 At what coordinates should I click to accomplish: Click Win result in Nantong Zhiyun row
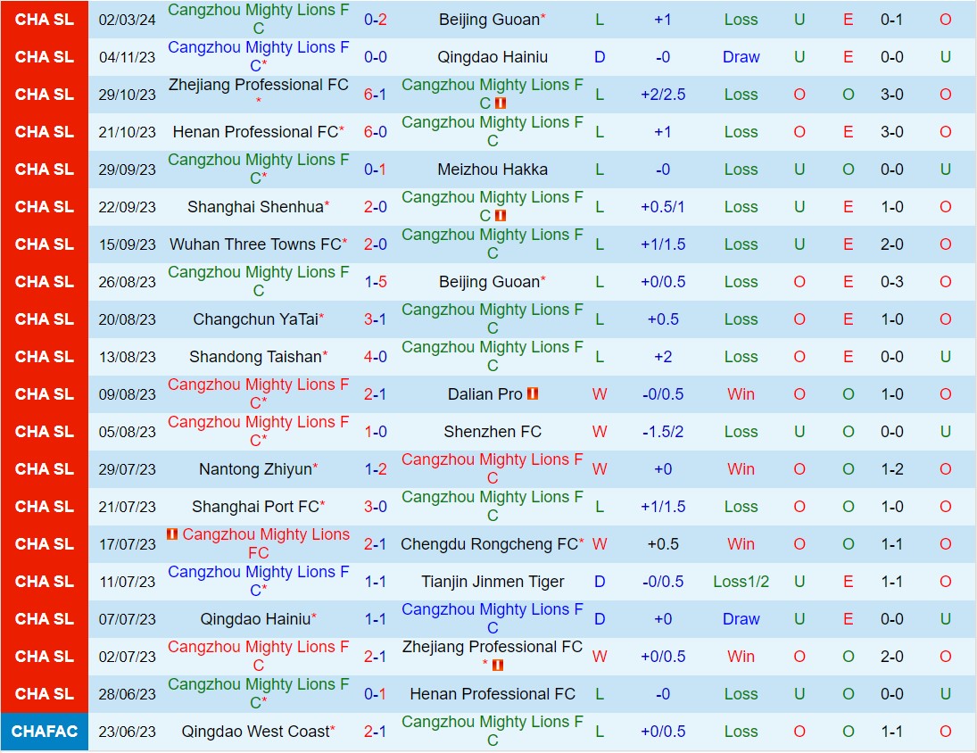pos(741,469)
